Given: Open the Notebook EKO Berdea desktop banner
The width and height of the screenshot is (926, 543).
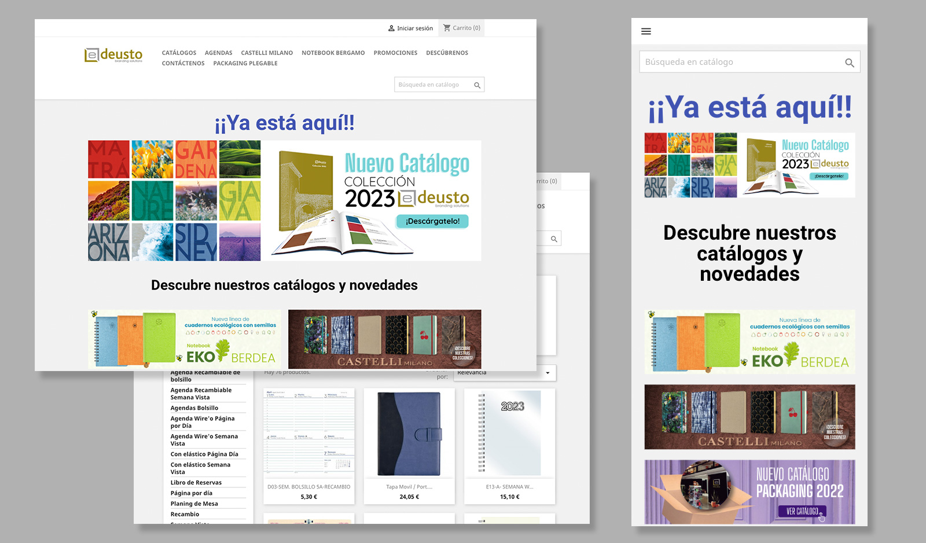Looking at the screenshot, I should click(184, 339).
